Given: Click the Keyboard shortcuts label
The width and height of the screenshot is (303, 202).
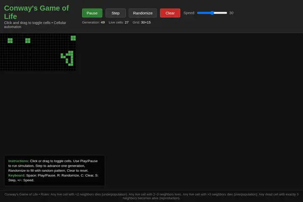Looking at the screenshot, I should coord(17,175).
